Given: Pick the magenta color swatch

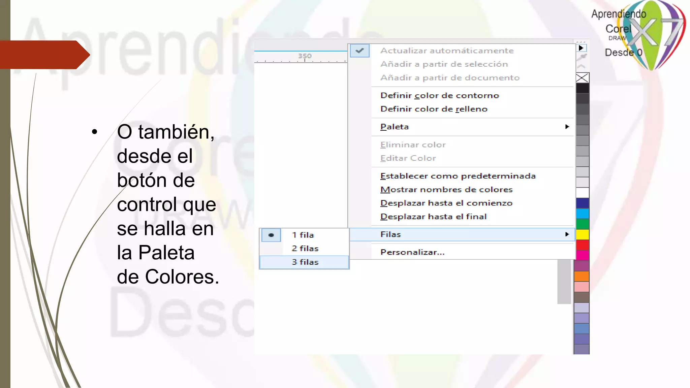Looking at the screenshot, I should pyautogui.click(x=583, y=255).
